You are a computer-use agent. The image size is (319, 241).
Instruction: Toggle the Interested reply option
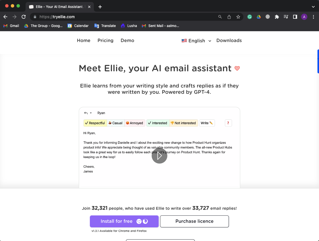(x=158, y=123)
